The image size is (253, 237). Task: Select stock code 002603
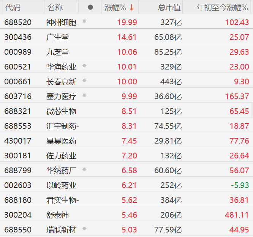[x=18, y=185]
